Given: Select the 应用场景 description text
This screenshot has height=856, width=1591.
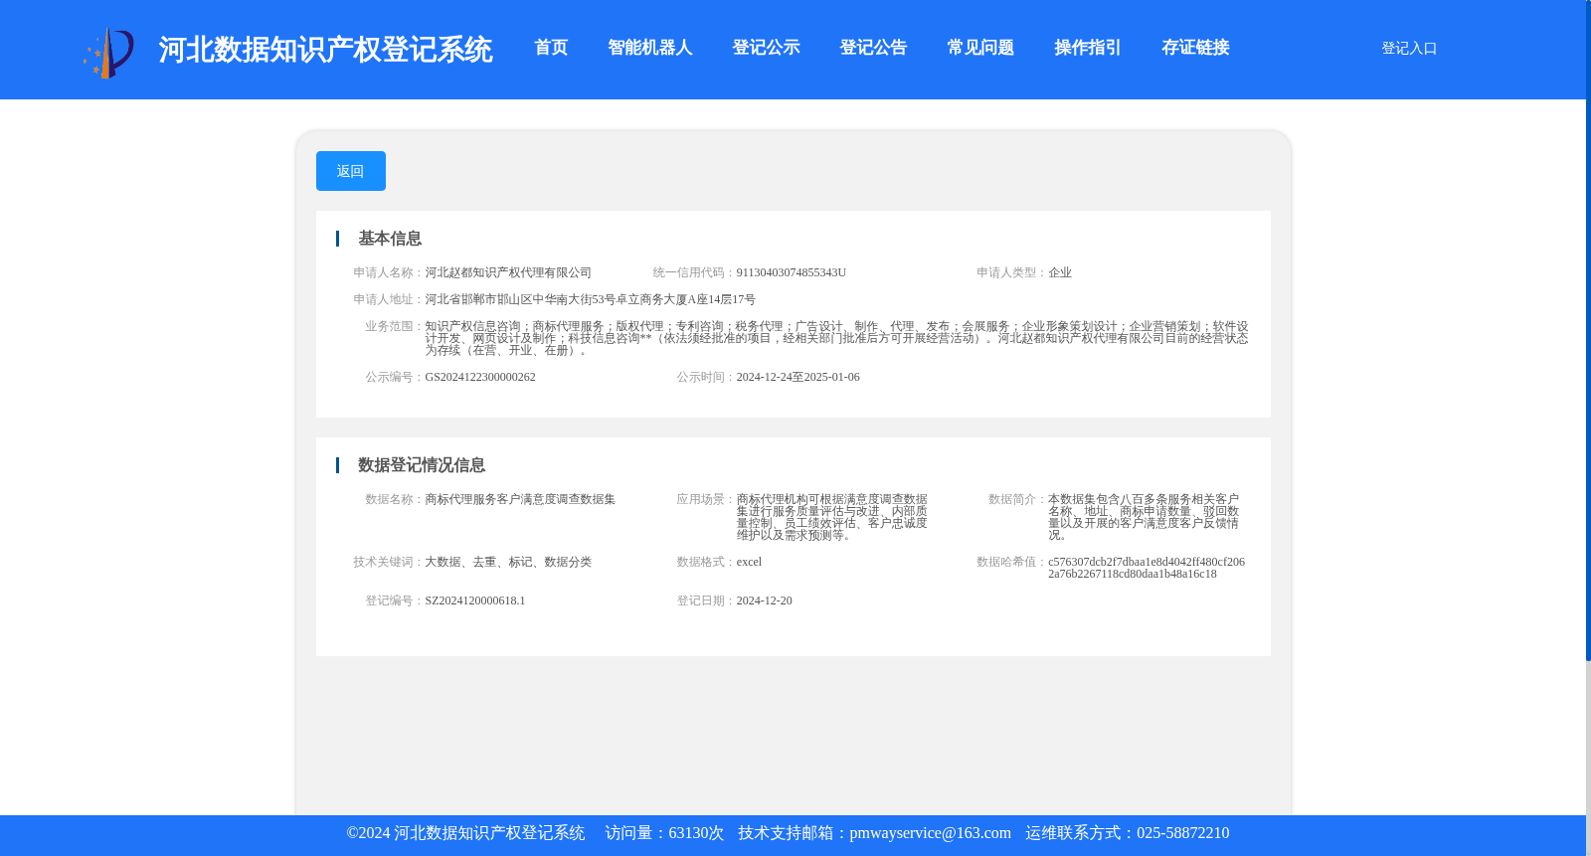Looking at the screenshot, I should point(832,517).
